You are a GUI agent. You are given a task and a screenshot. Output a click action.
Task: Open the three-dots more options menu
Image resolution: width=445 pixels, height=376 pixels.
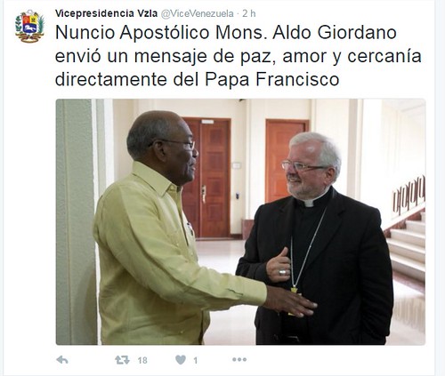239,360
